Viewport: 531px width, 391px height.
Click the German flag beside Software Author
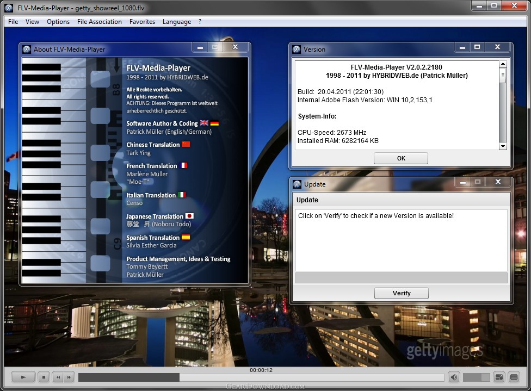[x=214, y=123]
